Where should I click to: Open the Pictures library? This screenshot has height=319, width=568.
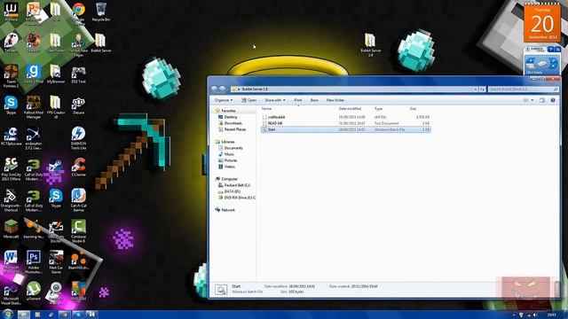click(227, 160)
